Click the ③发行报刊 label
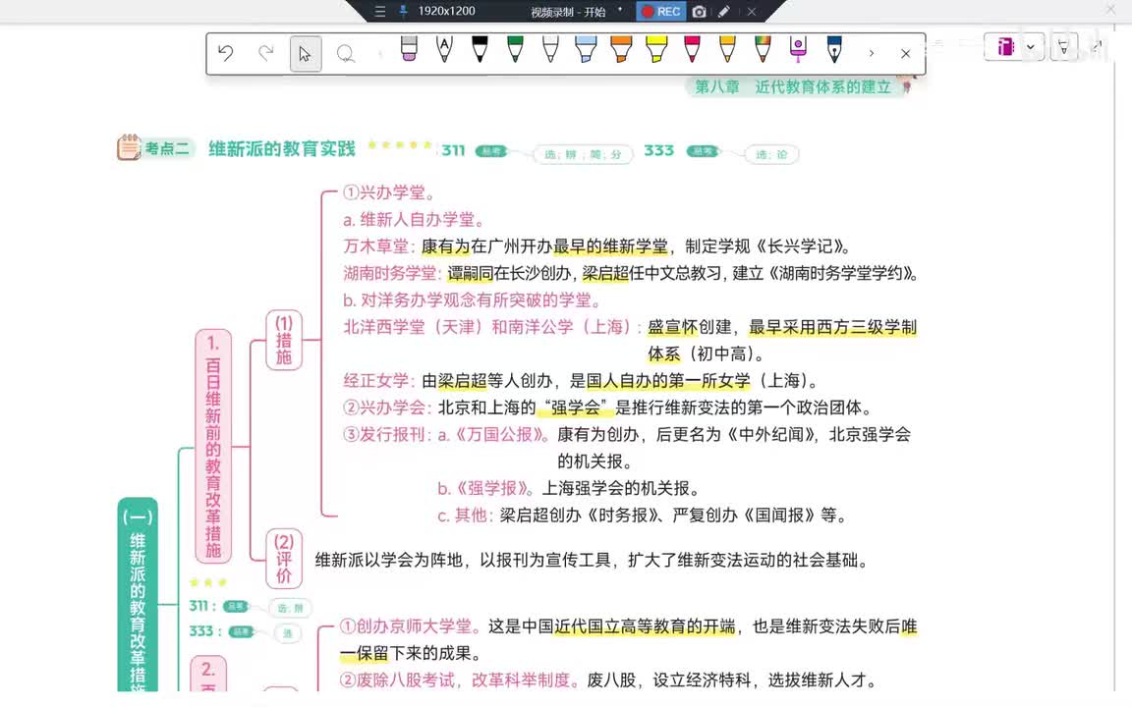The height and width of the screenshot is (707, 1132). pos(384,434)
